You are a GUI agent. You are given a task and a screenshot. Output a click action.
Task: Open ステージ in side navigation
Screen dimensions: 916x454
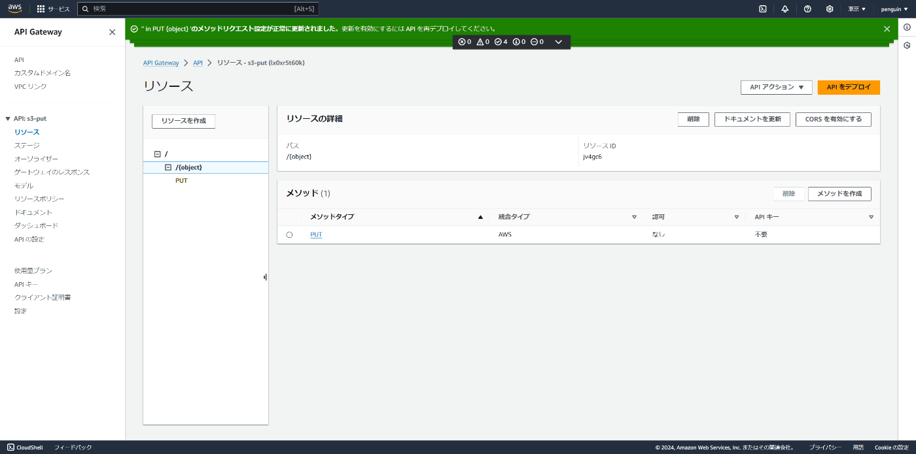coord(27,146)
